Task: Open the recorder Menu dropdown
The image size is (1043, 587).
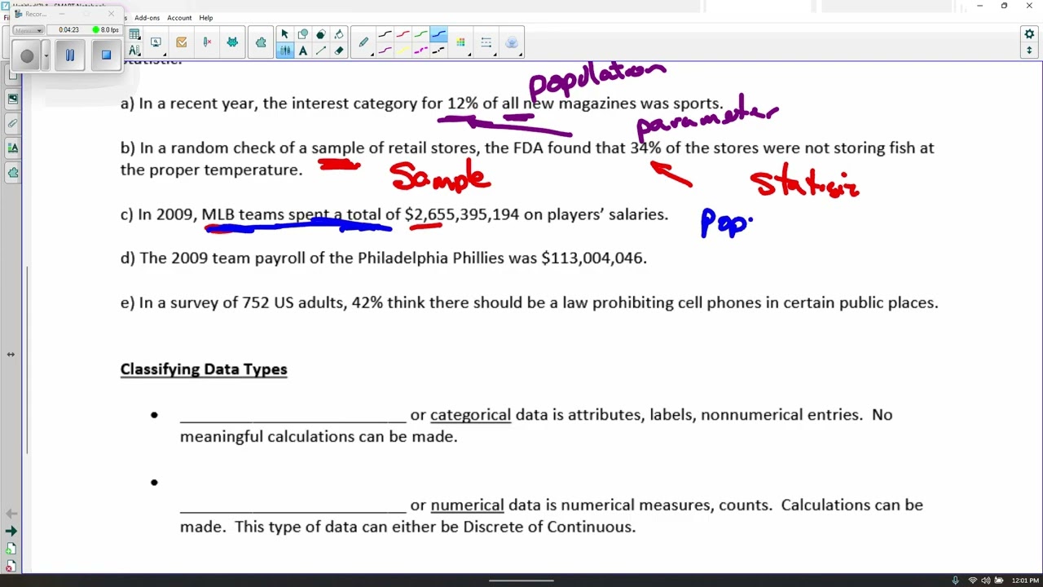Action: (x=28, y=30)
